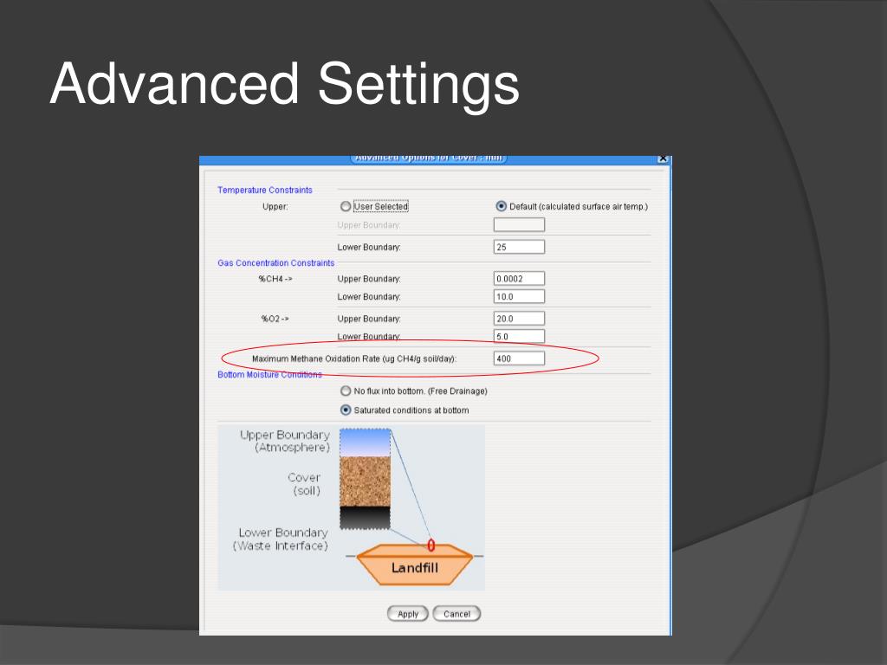Click the %O2 Lower Boundary field 5.0

click(519, 337)
